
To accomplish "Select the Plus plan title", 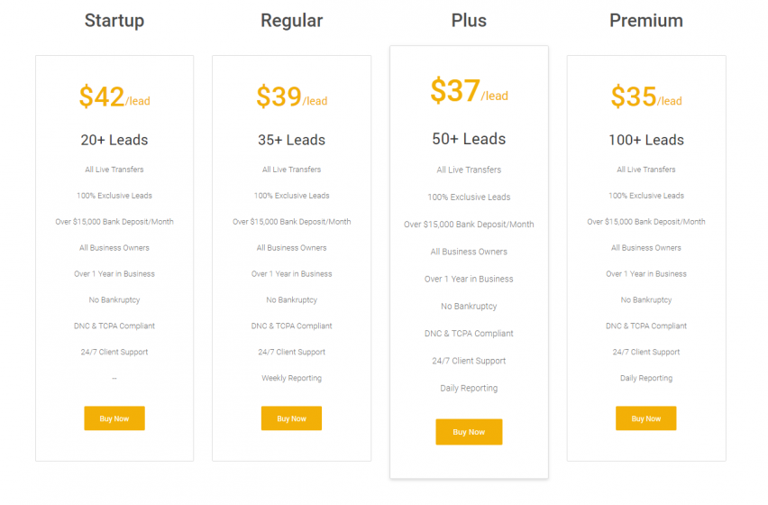I will click(469, 20).
